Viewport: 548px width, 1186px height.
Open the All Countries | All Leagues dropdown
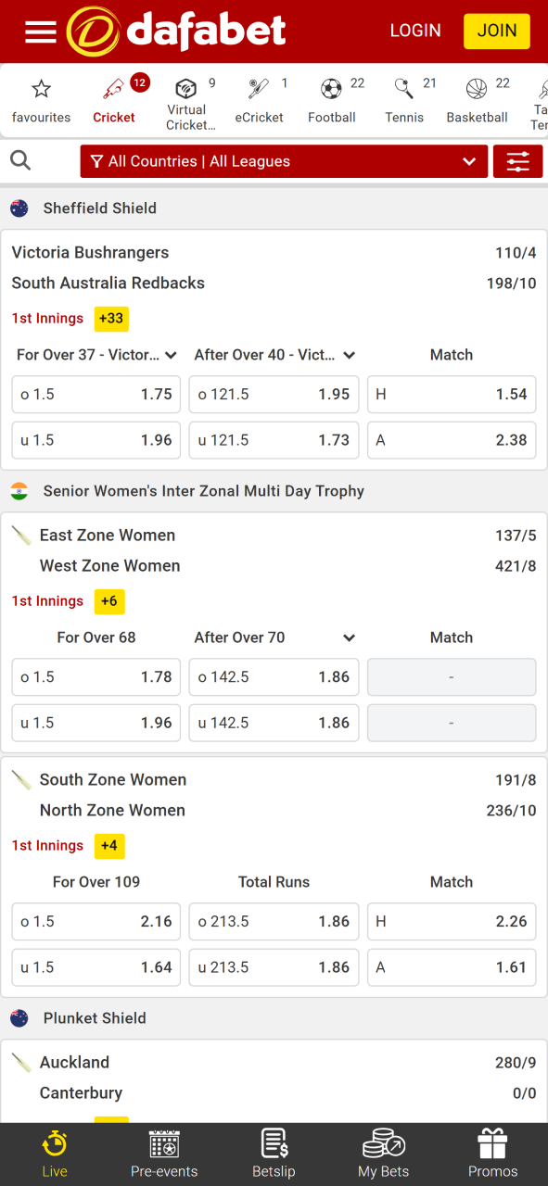284,160
